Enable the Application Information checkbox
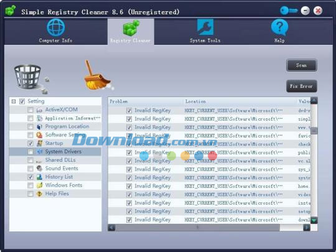 coord(30,118)
